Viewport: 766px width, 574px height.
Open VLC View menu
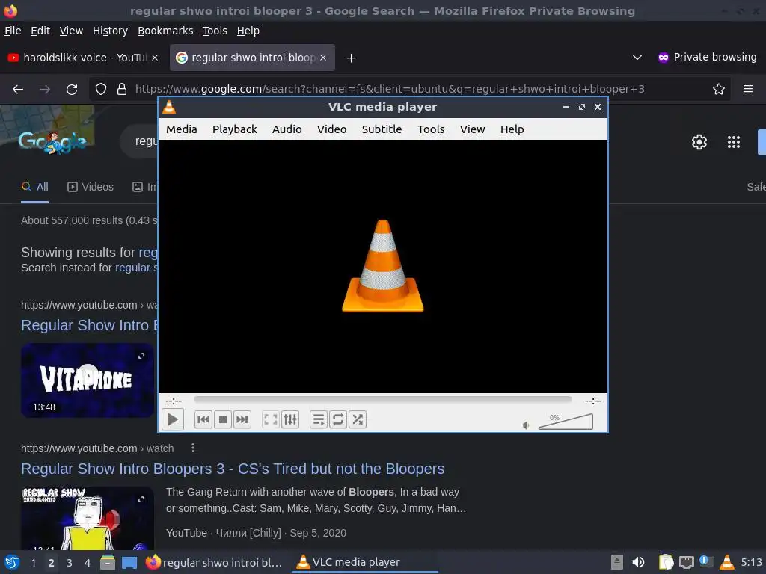(x=473, y=129)
